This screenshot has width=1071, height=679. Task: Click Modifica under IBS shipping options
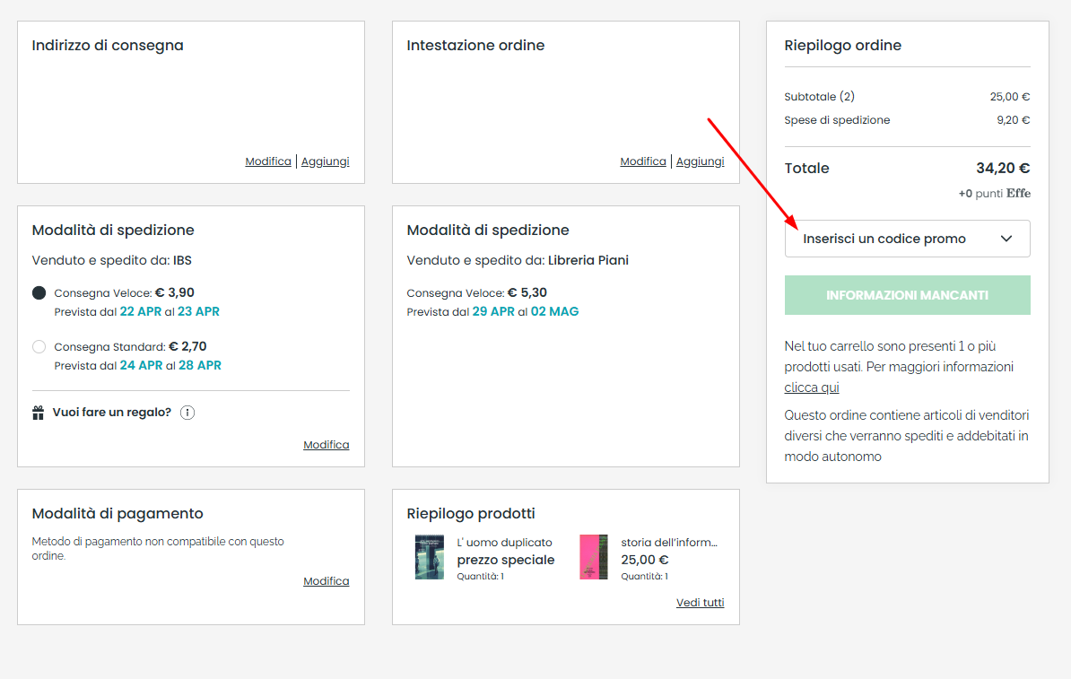coord(326,445)
